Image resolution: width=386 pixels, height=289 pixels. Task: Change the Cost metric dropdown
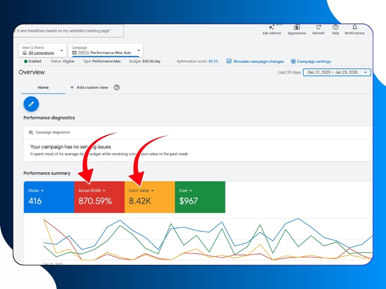click(x=191, y=191)
